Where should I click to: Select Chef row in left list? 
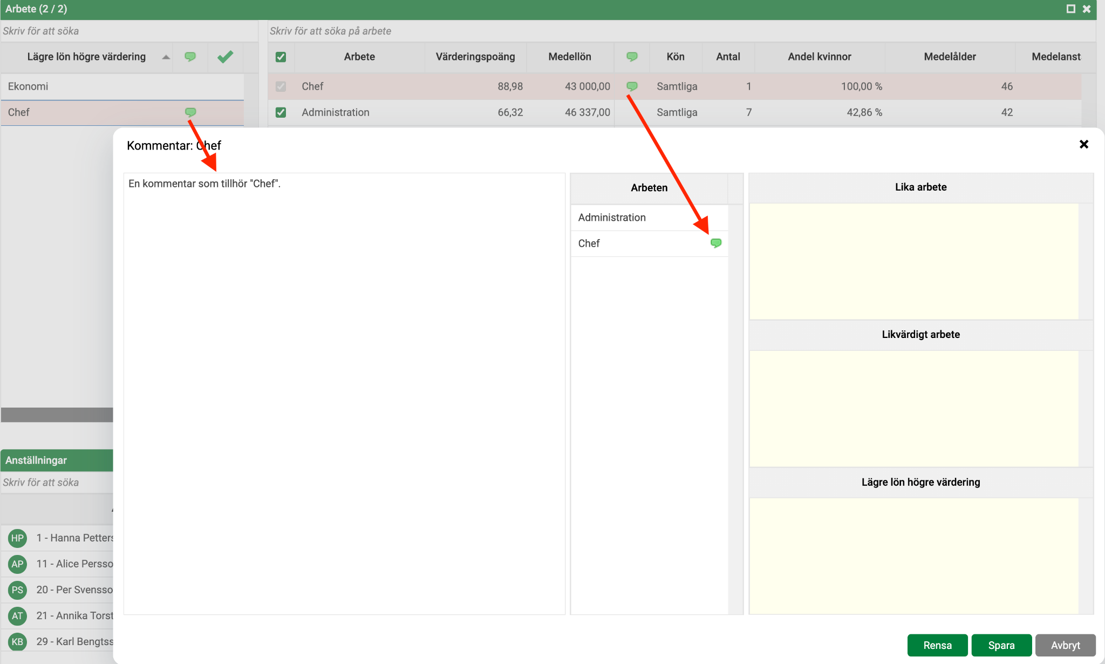(x=122, y=112)
